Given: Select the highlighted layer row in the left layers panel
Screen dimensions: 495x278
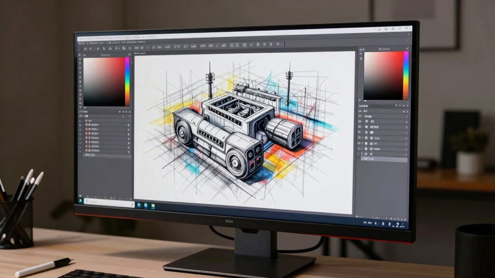Looking at the screenshot, I should pos(107,155).
